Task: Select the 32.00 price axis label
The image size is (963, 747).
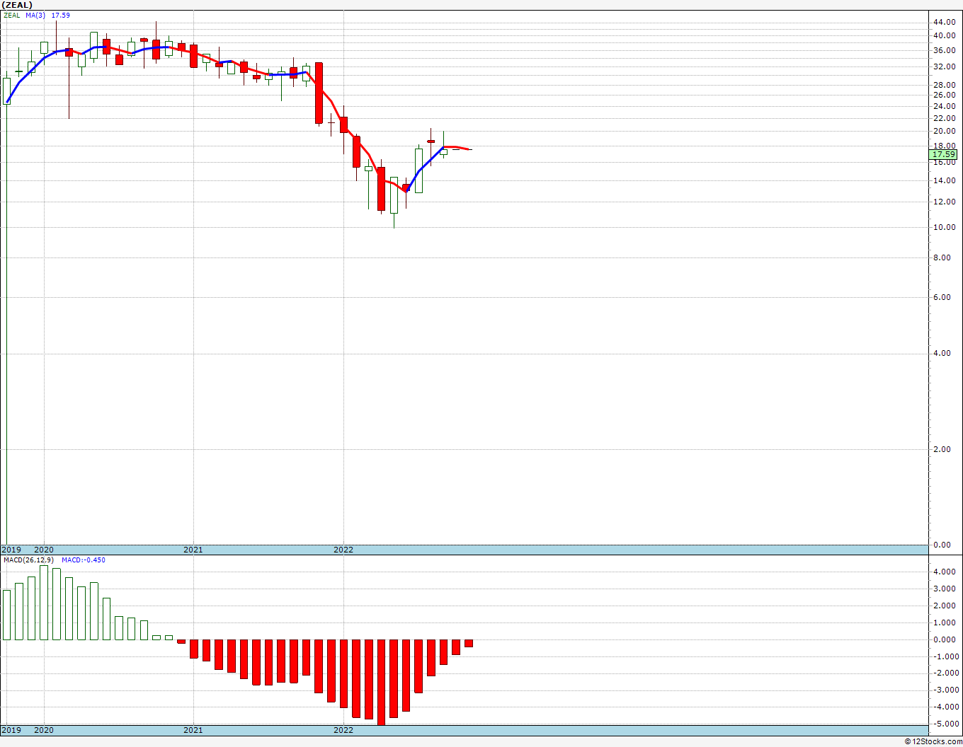Action: pos(945,66)
